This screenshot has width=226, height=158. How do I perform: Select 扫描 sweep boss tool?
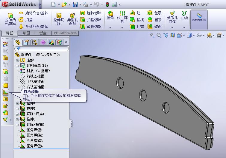[x=26, y=20]
